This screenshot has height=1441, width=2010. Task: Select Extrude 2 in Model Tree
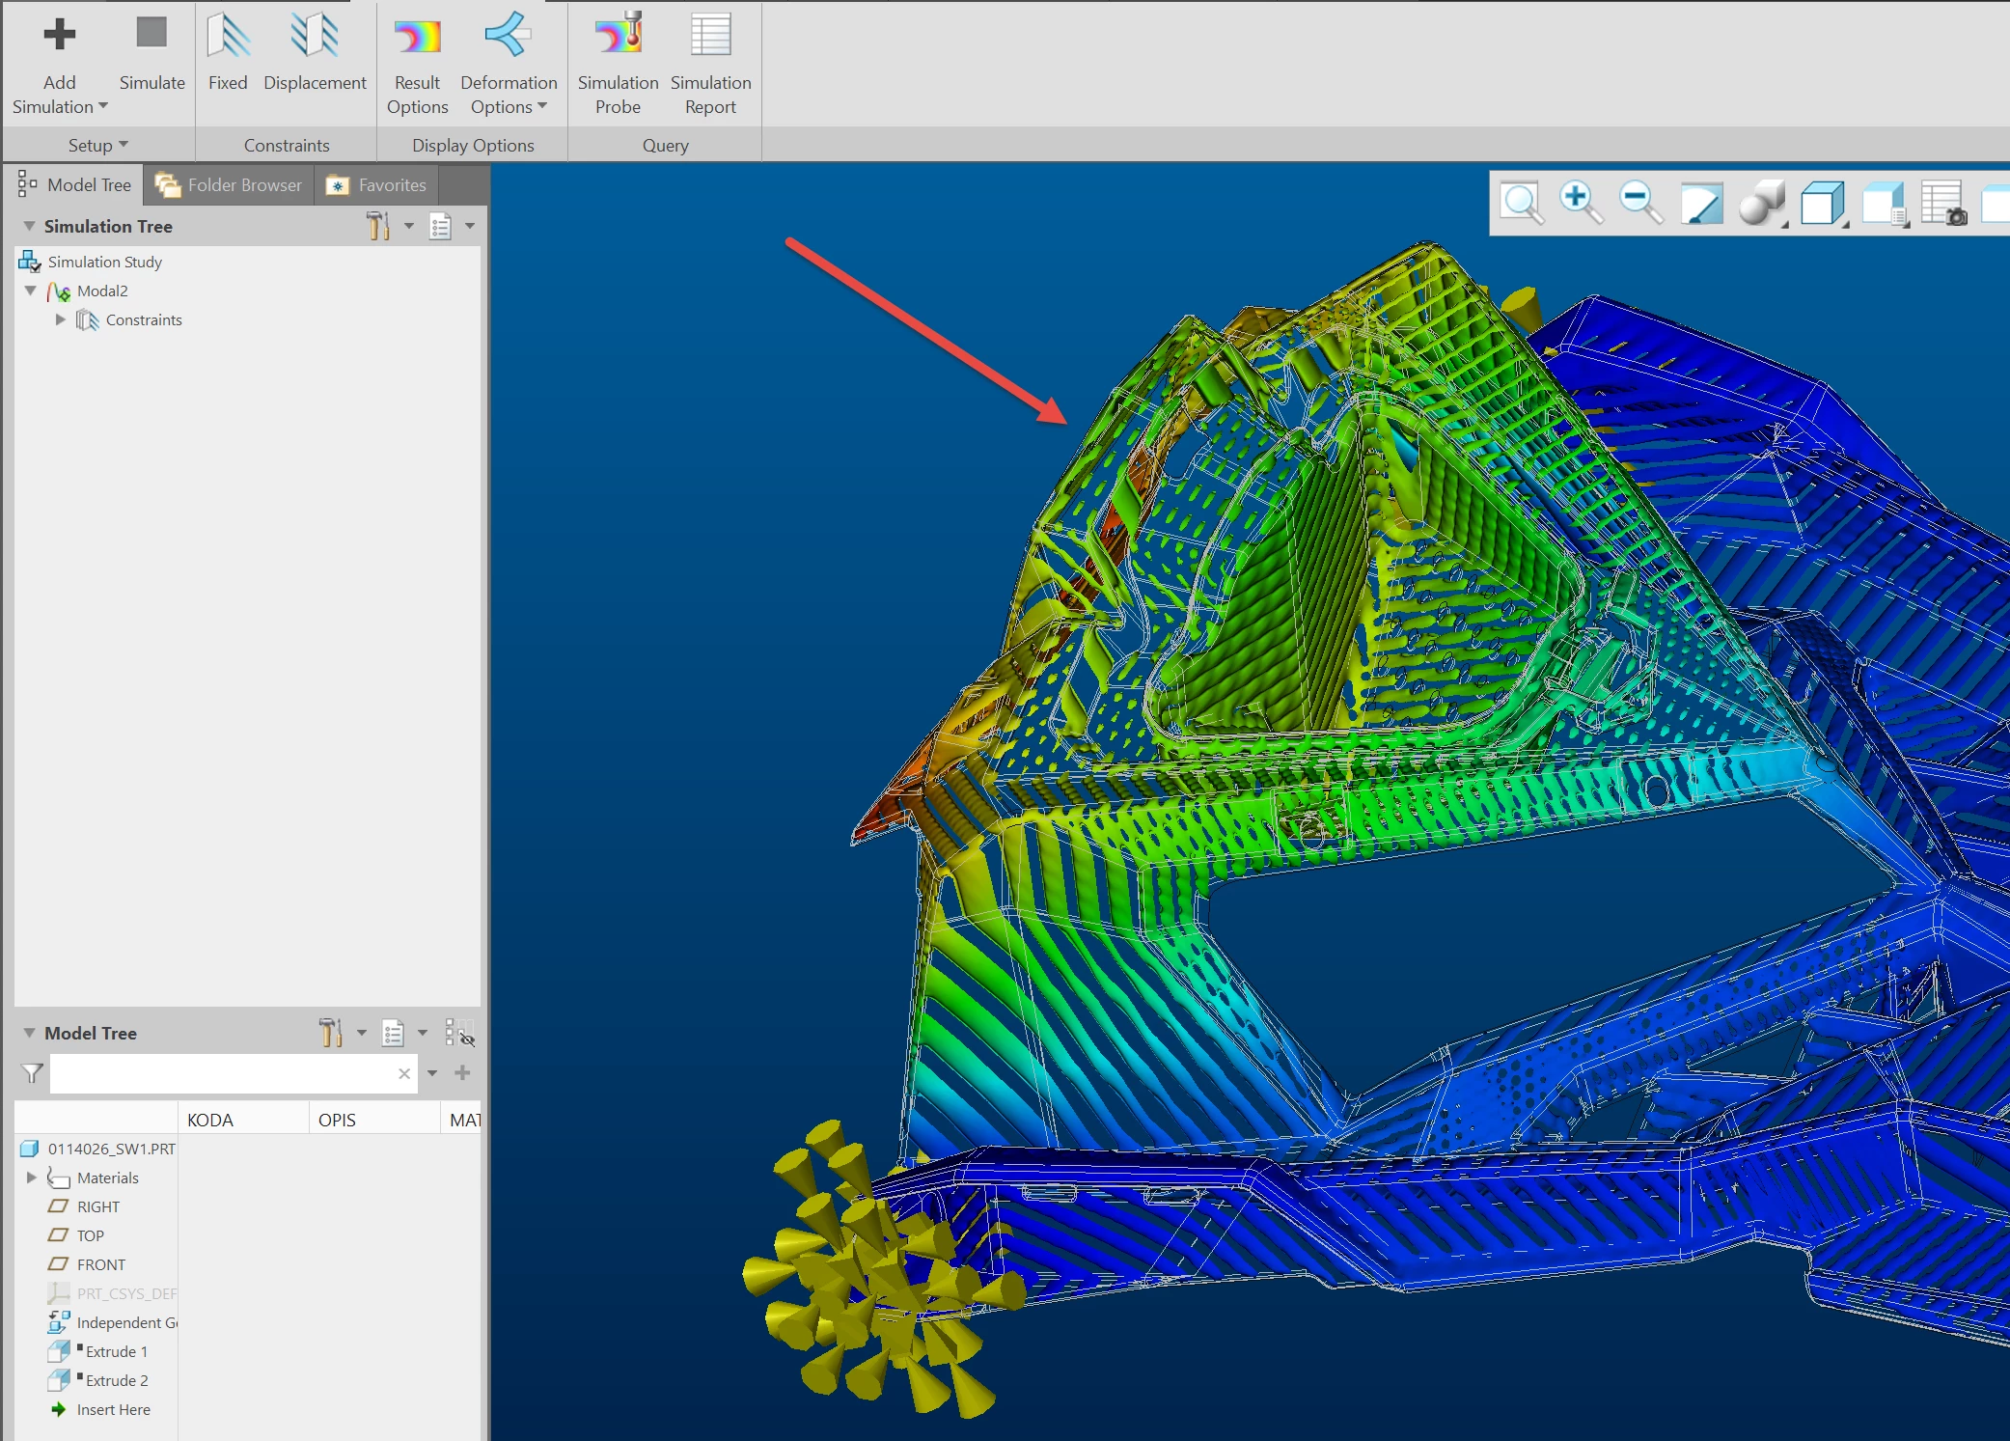[116, 1380]
